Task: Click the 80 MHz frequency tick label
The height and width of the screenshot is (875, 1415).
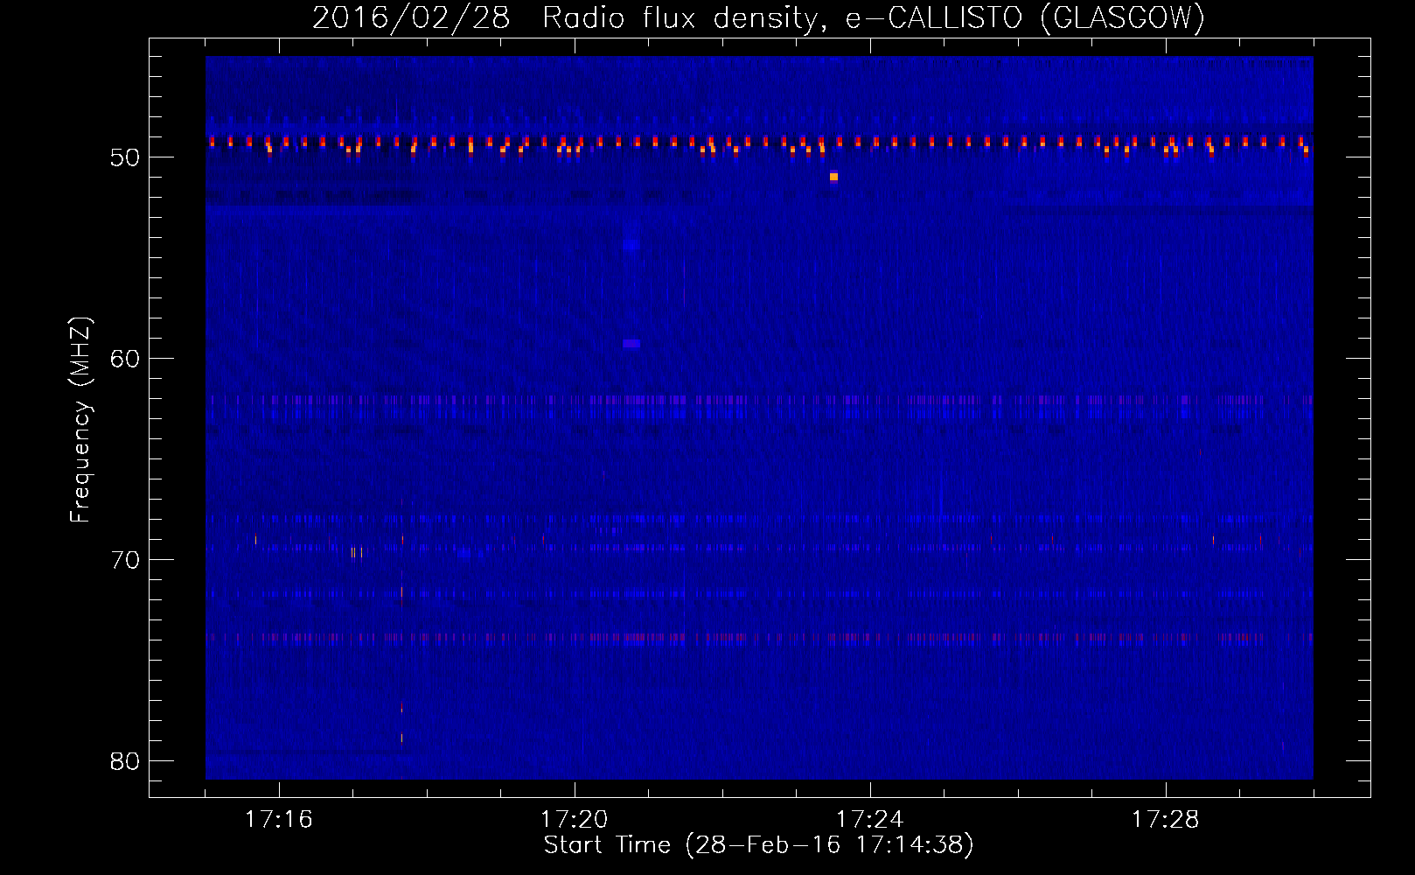Action: click(x=125, y=761)
